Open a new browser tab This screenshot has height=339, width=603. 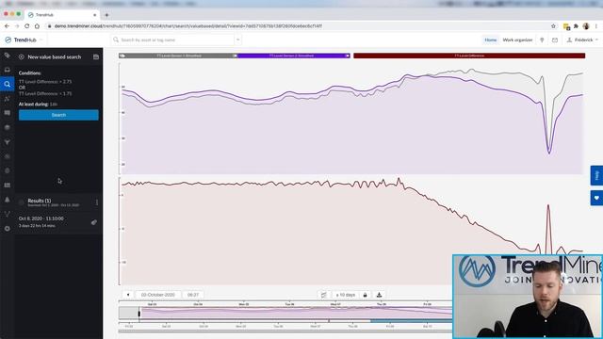click(106, 15)
